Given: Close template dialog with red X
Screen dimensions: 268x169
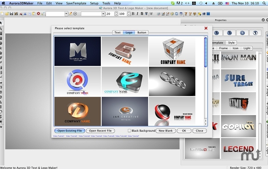Looking at the screenshot, I should pos(206,28).
